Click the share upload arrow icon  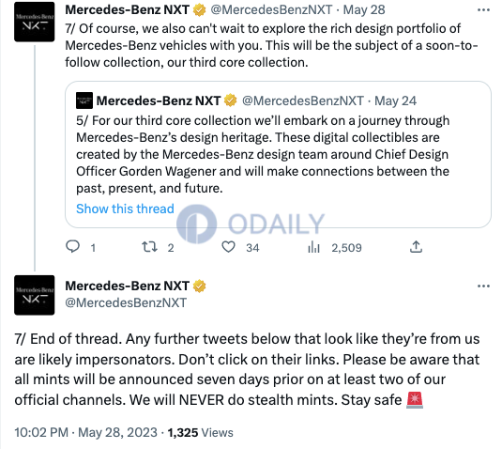click(416, 247)
